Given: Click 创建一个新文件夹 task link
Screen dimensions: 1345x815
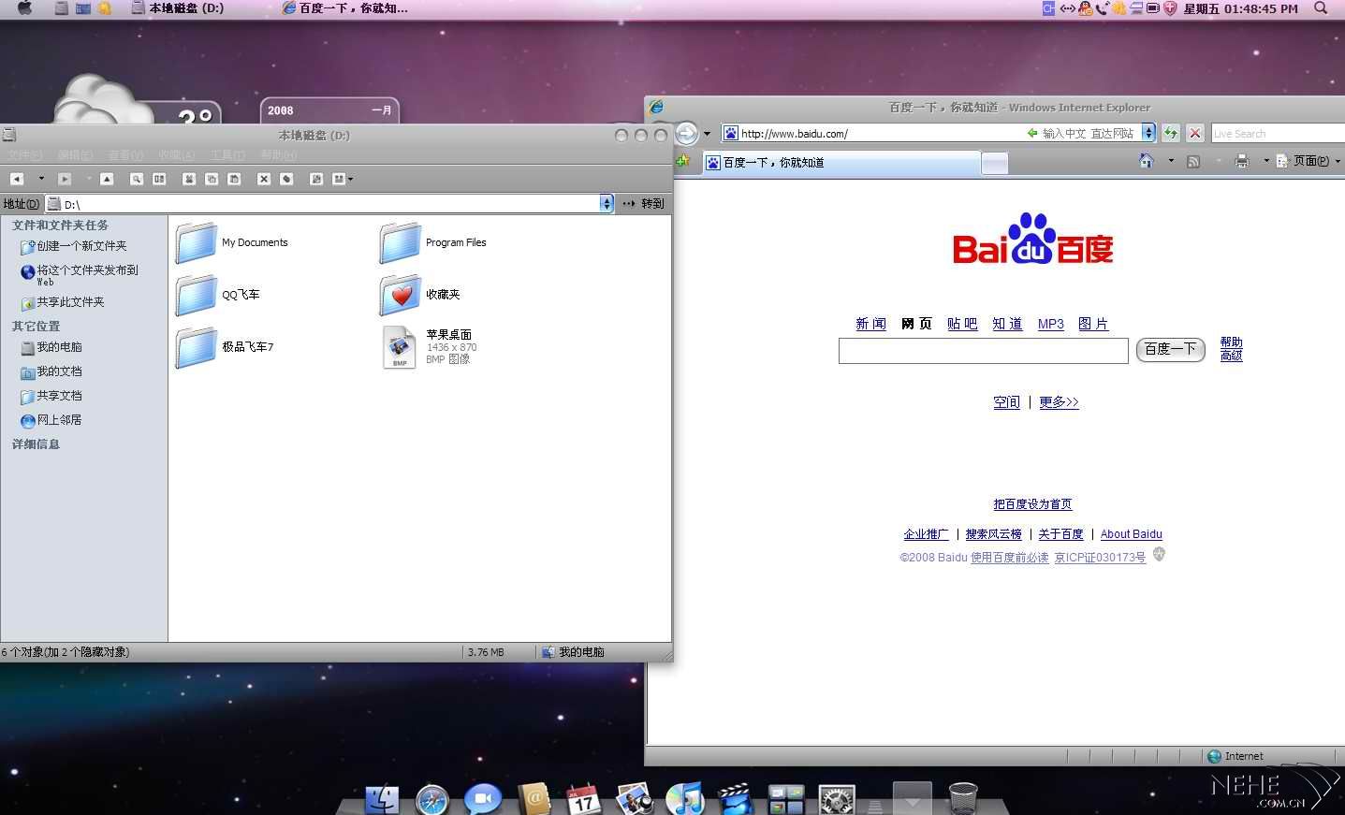Looking at the screenshot, I should pos(74,246).
